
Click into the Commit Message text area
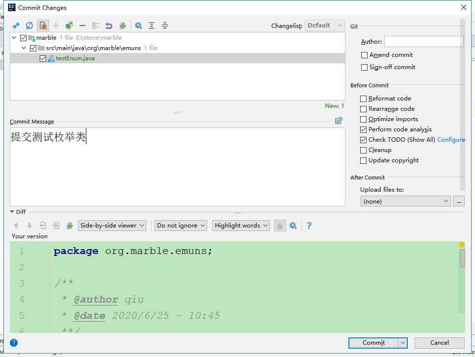tap(178, 167)
